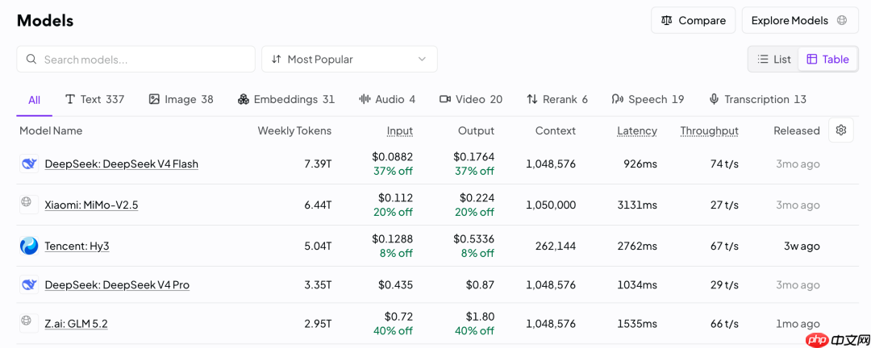The image size is (871, 348).
Task: Click the magnifier icon in search box
Action: pyautogui.click(x=31, y=60)
